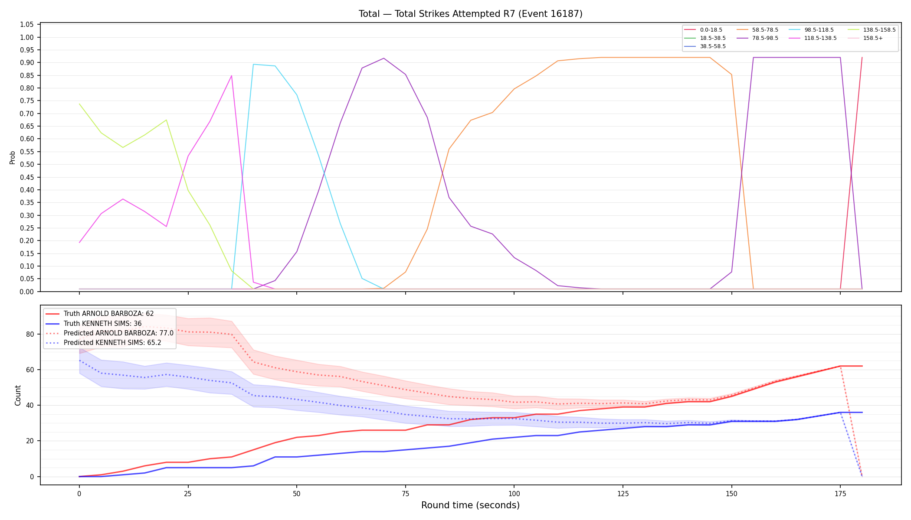911x520 pixels.
Task: Click the chart title "Total — Total Strikes Attempted R7 (Event 16187)"
Action: tap(470, 14)
